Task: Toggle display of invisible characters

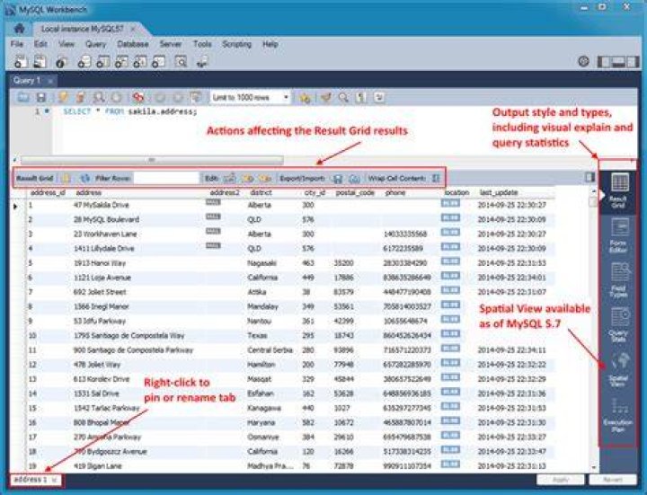Action: pos(361,97)
